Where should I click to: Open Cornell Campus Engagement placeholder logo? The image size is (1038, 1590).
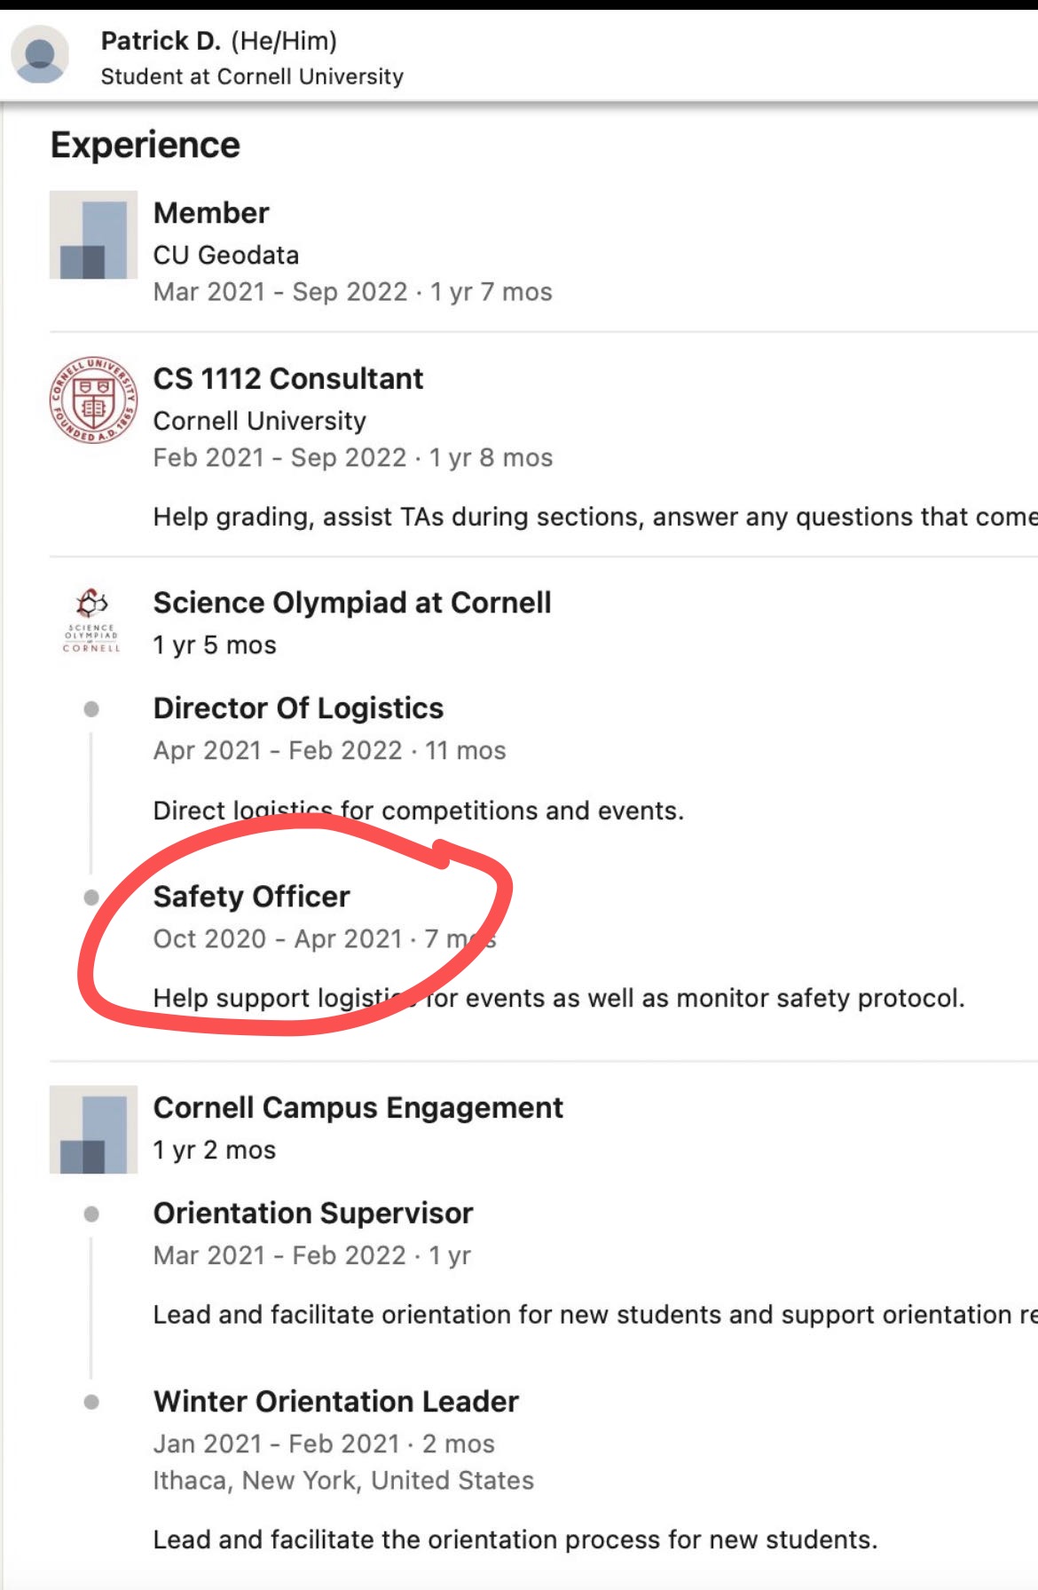coord(93,1129)
